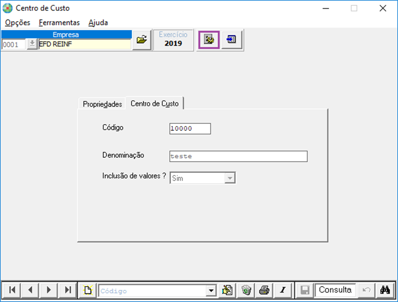Screen dimensions: 398x302
Task: Open the Opções menu
Action: click(x=17, y=23)
